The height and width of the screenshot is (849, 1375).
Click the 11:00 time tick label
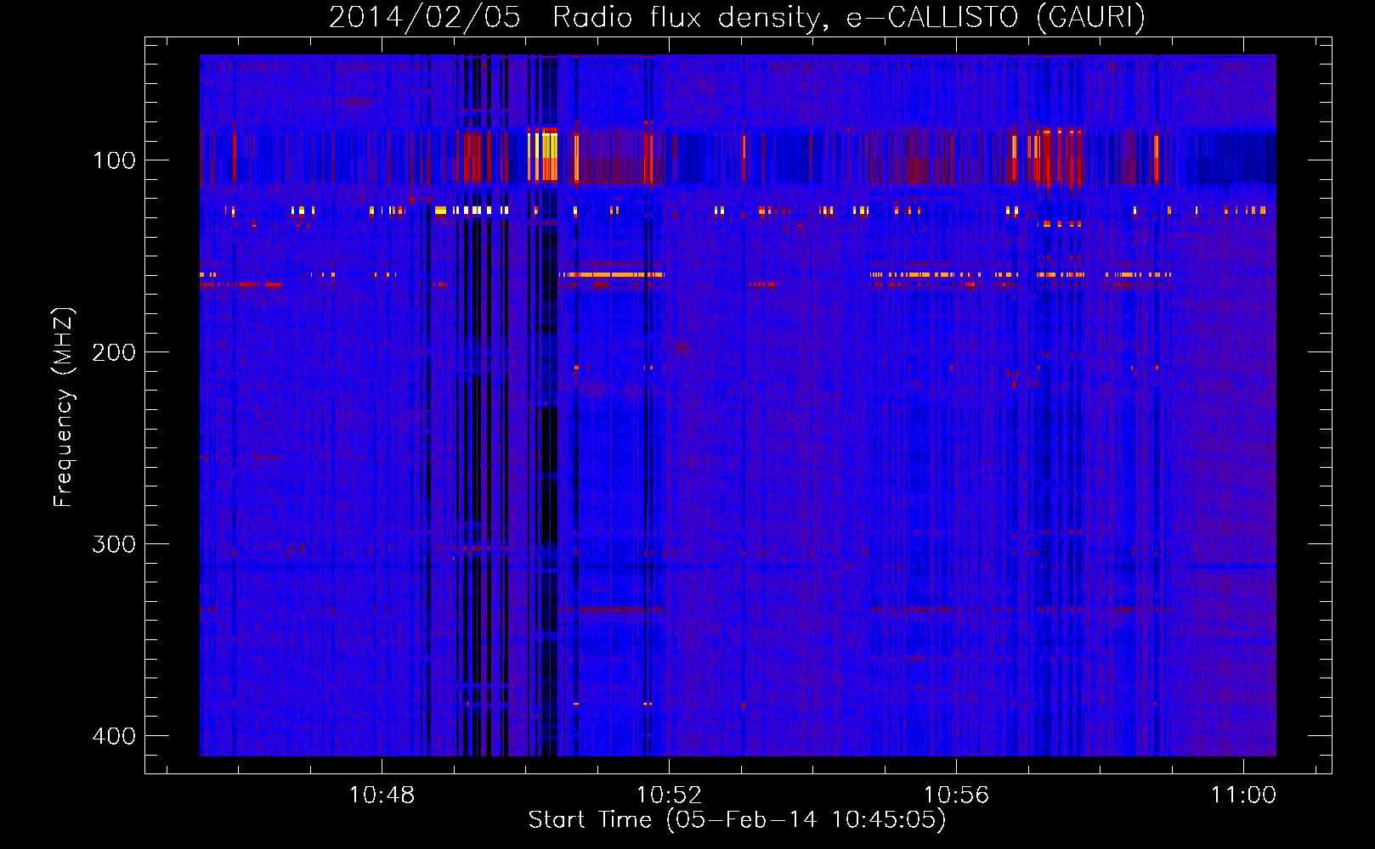pyautogui.click(x=1243, y=796)
